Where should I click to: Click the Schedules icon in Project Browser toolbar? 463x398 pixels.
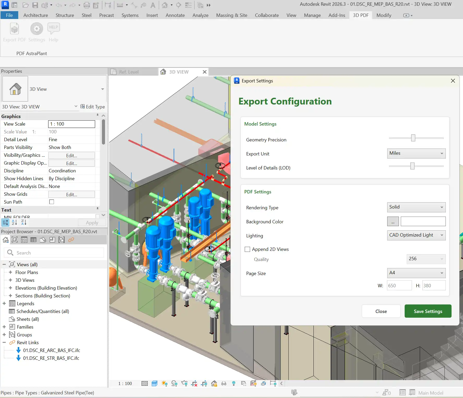[33, 240]
